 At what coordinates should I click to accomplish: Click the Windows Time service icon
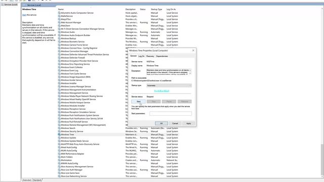[x=59, y=134]
